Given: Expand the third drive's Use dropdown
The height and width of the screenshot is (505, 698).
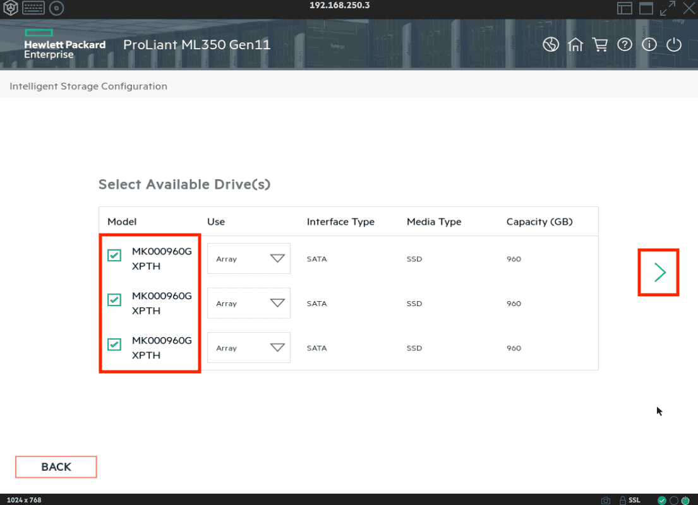Looking at the screenshot, I should point(249,348).
